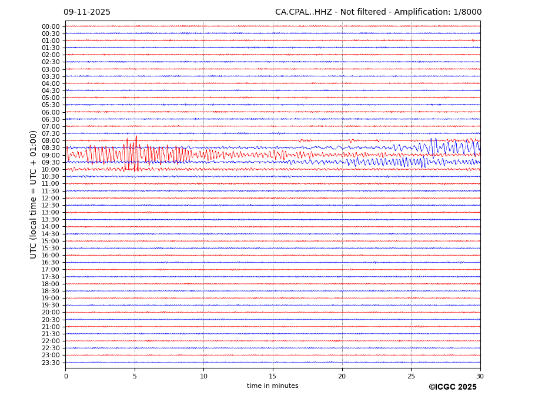Click the 30 minute x-axis tick label
Screen dimensions: 545x409
point(480,376)
